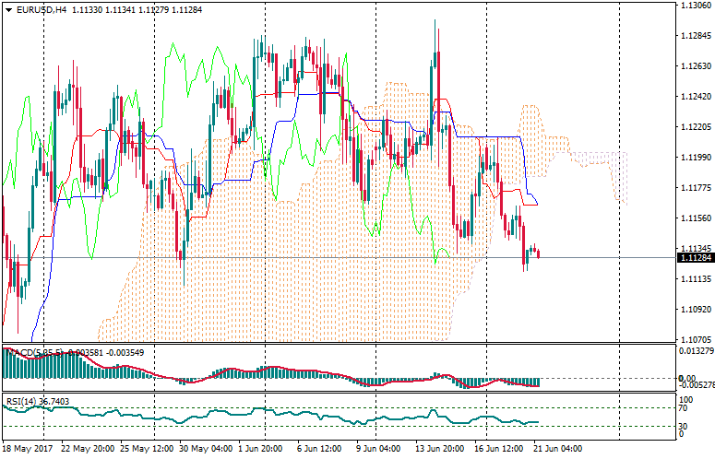The image size is (715, 459).
Task: Click the 1.11775 price scale label
Action: coord(694,188)
